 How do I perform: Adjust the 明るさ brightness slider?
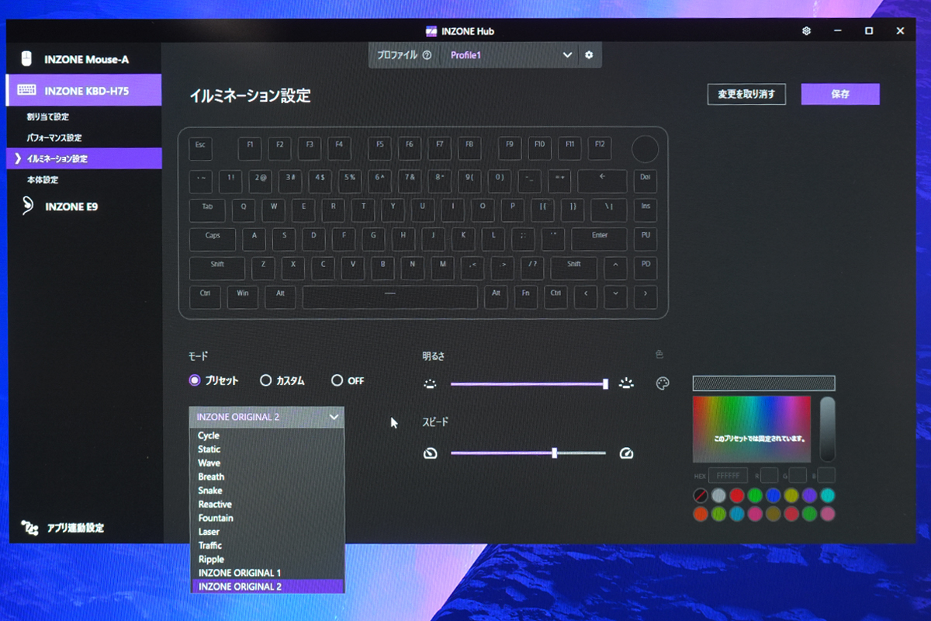coord(528,383)
